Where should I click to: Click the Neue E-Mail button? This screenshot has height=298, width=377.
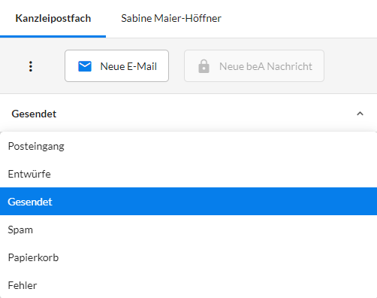[x=116, y=65]
